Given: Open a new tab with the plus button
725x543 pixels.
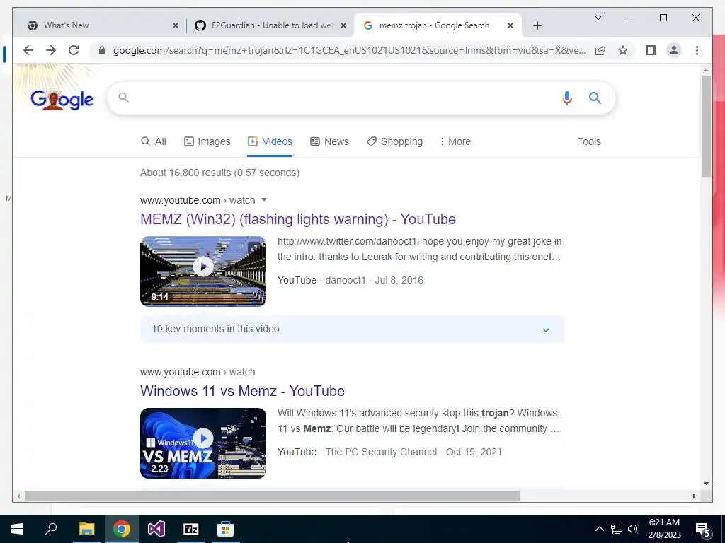Looking at the screenshot, I should point(537,25).
